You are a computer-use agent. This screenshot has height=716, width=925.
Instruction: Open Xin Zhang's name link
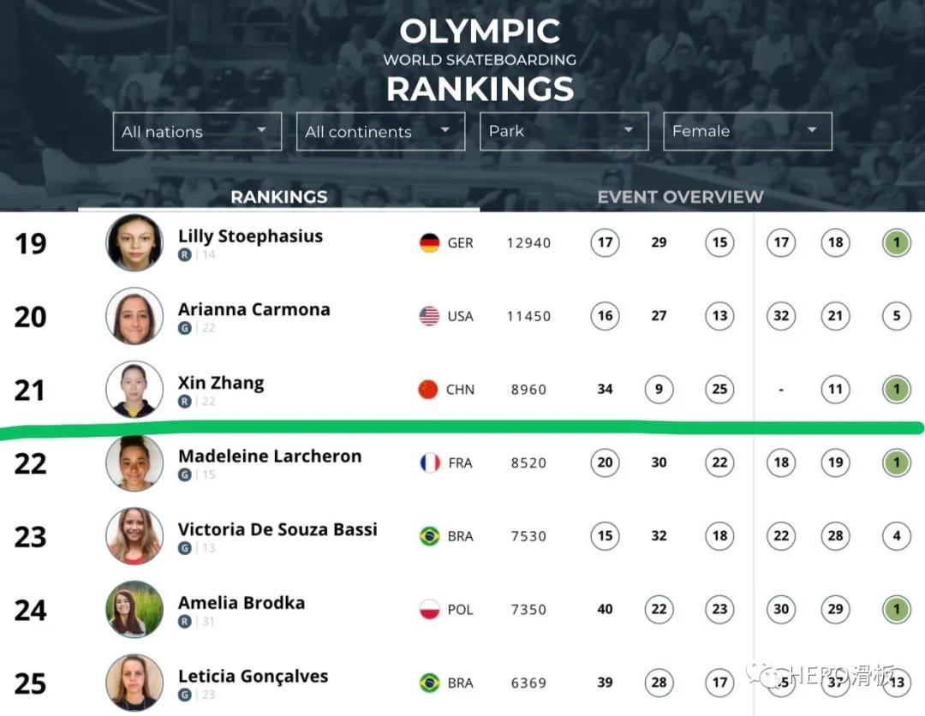[x=221, y=383]
